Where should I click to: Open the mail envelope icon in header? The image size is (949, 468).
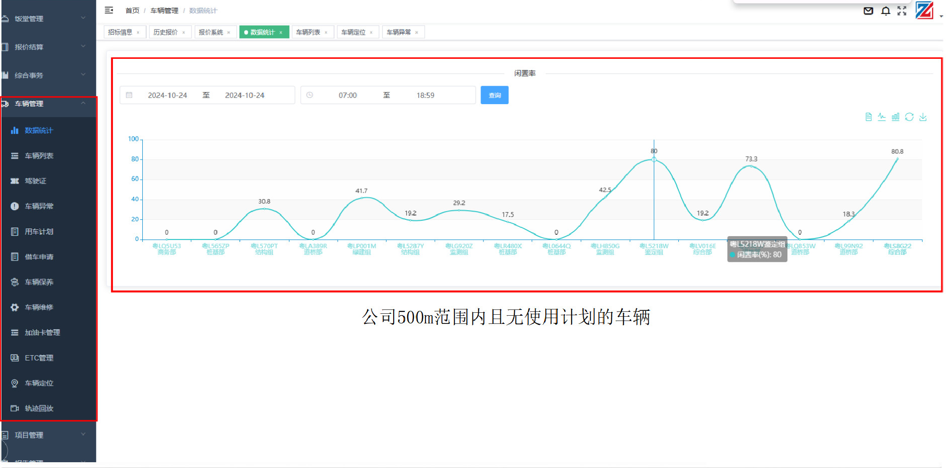pyautogui.click(x=868, y=11)
